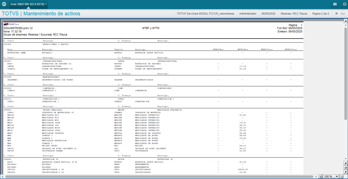Click the 100 % zoom value field
Viewport: 348px width, 179px height.
click(329, 176)
